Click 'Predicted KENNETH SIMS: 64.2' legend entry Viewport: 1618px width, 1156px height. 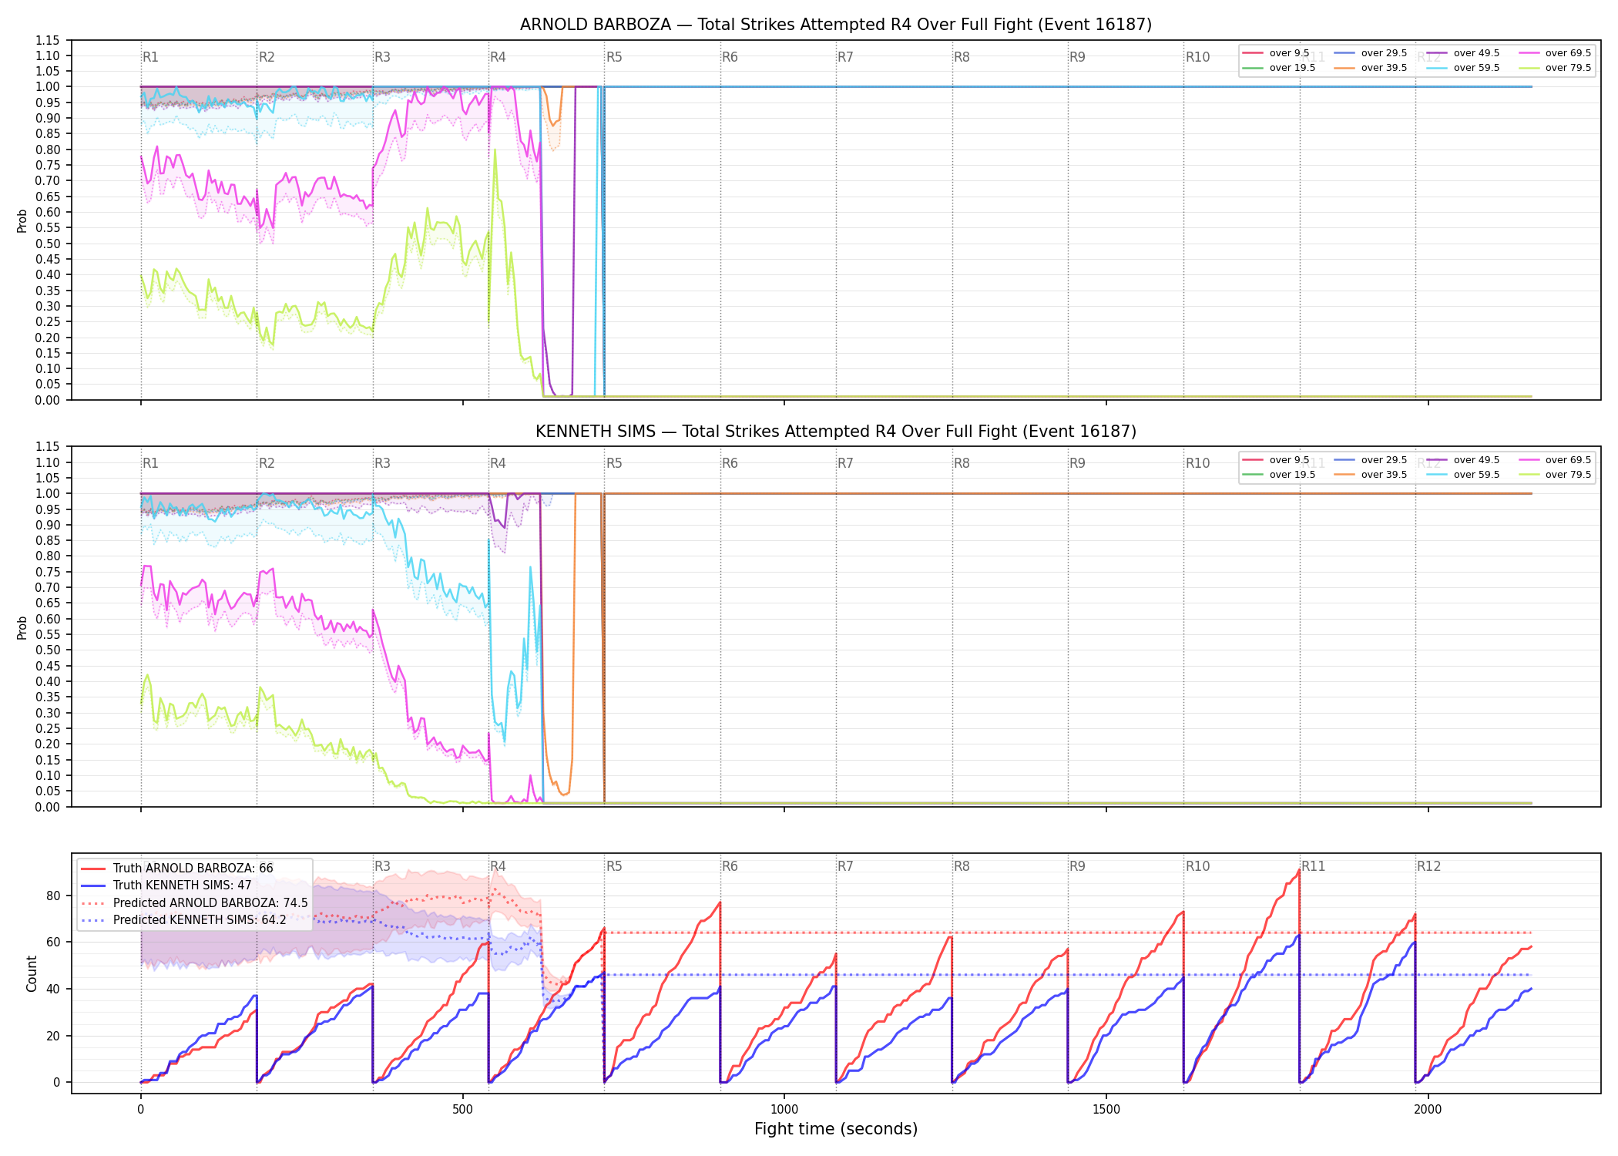pos(183,919)
